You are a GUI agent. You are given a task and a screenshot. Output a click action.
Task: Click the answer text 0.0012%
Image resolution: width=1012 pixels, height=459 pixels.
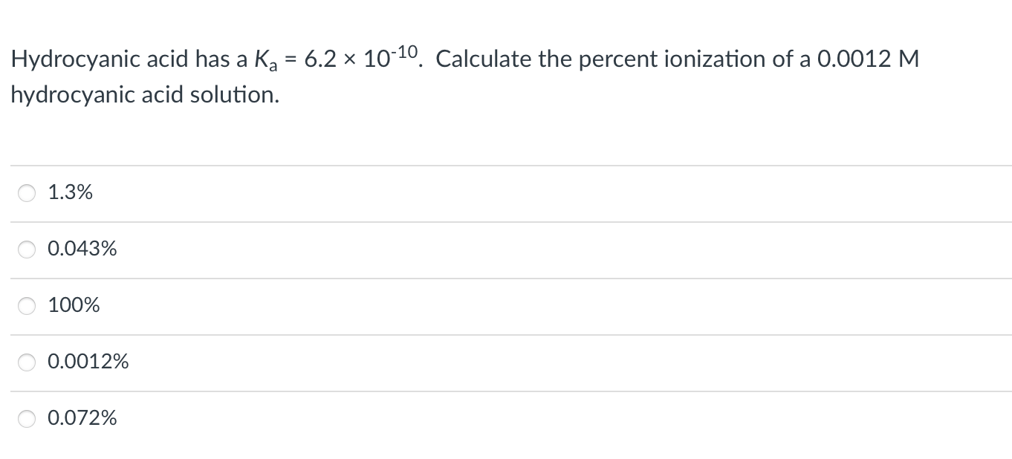[88, 362]
